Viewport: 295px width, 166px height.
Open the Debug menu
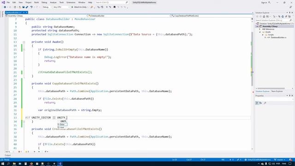(x=44, y=2)
